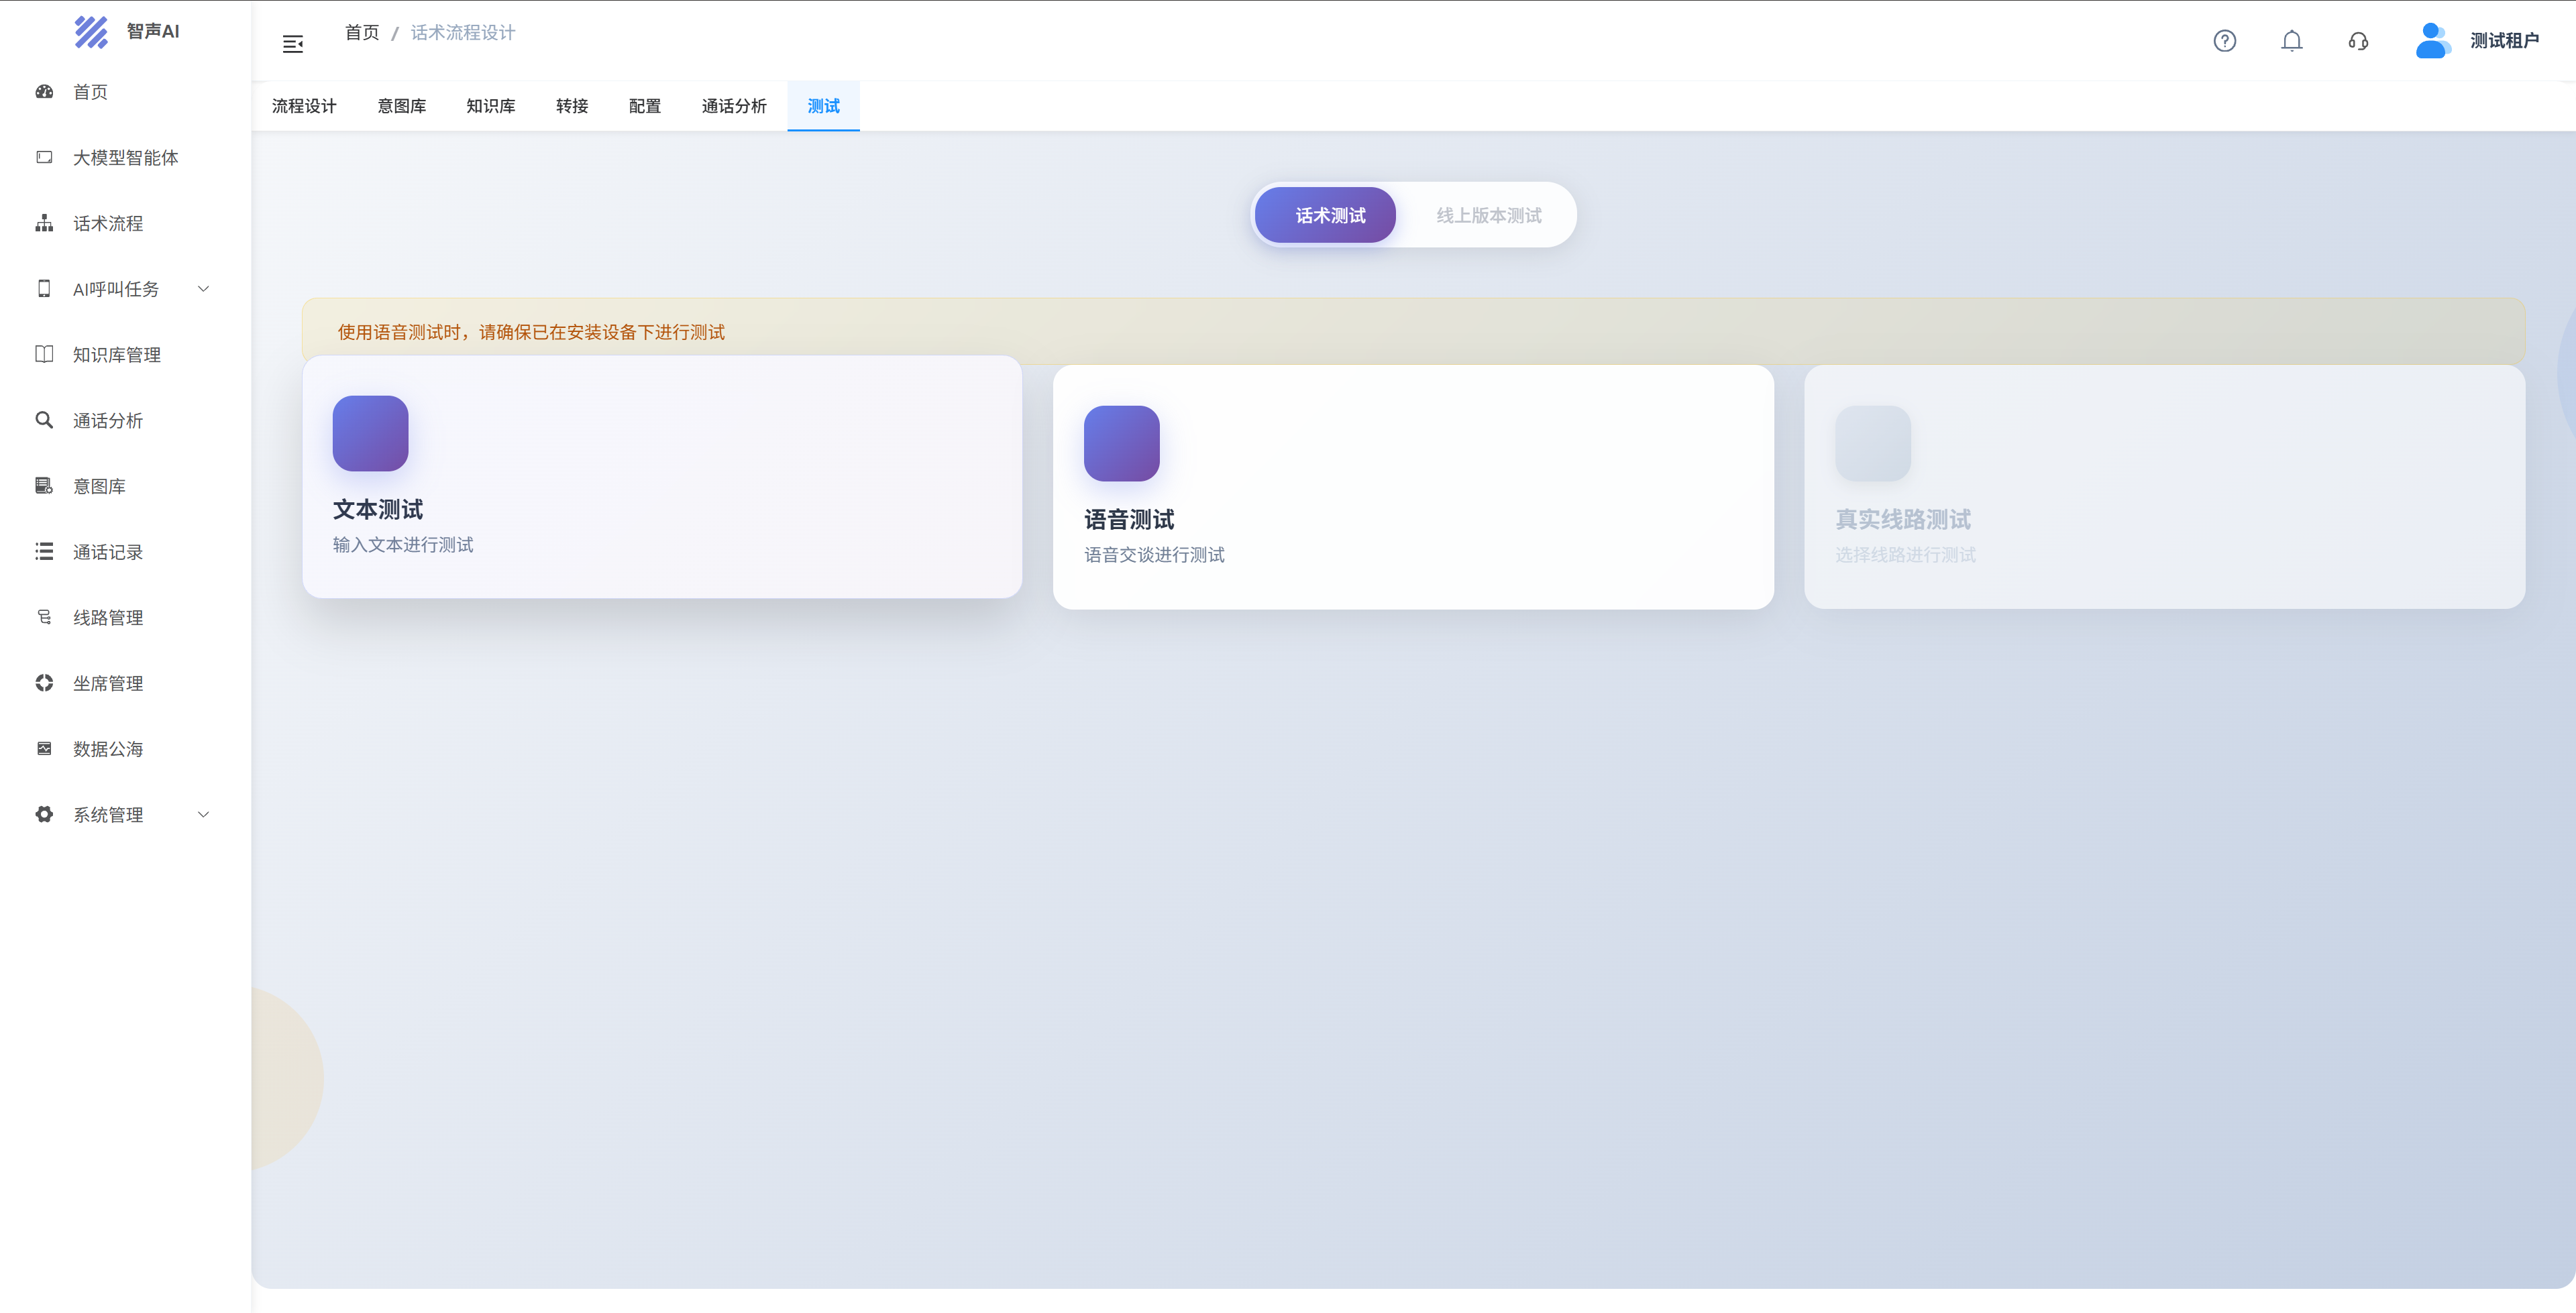This screenshot has width=2576, height=1313.
Task: Open the help question mark icon
Action: point(2224,41)
